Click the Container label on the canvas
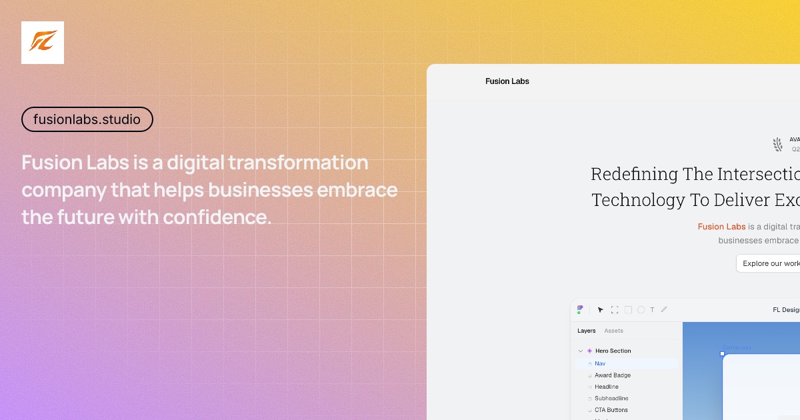This screenshot has width=800, height=420. [737, 348]
